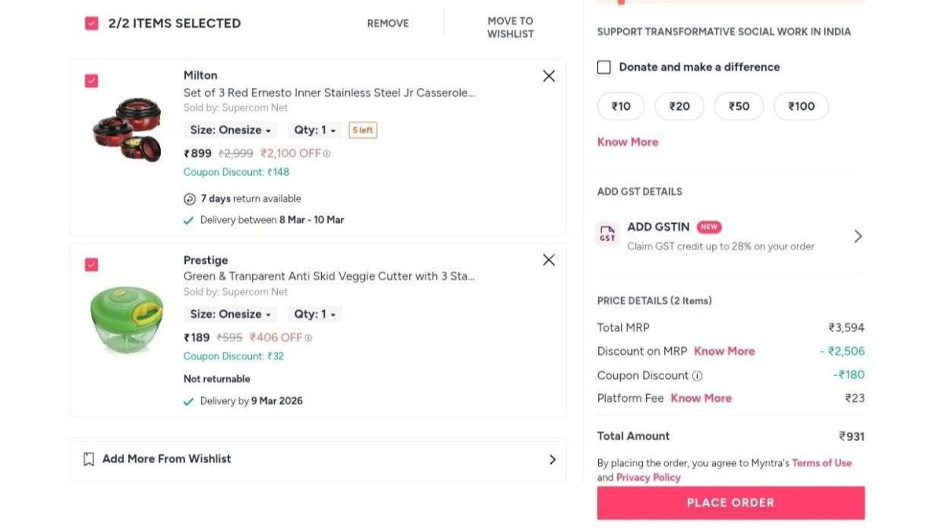This screenshot has width=942, height=529.
Task: Open Qty dropdown for Prestige veggie cutter
Action: (315, 315)
